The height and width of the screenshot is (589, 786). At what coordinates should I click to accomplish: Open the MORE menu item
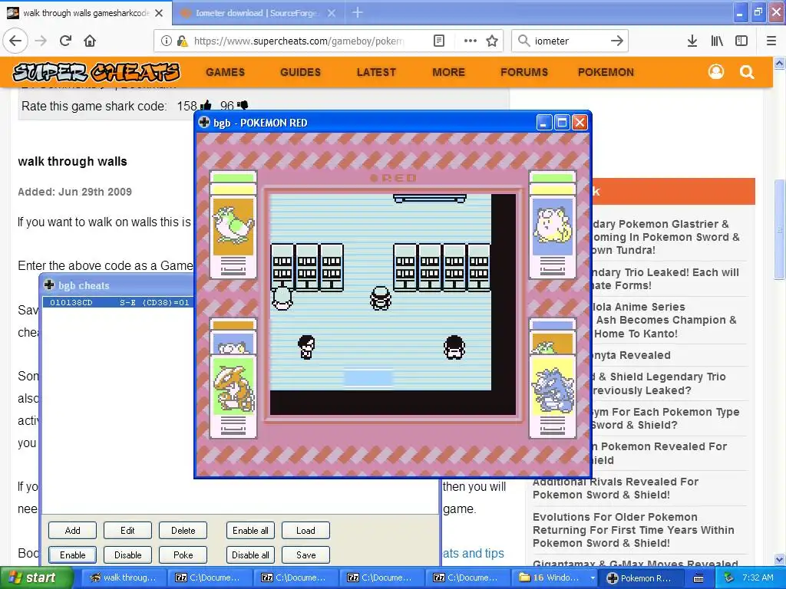coord(448,72)
